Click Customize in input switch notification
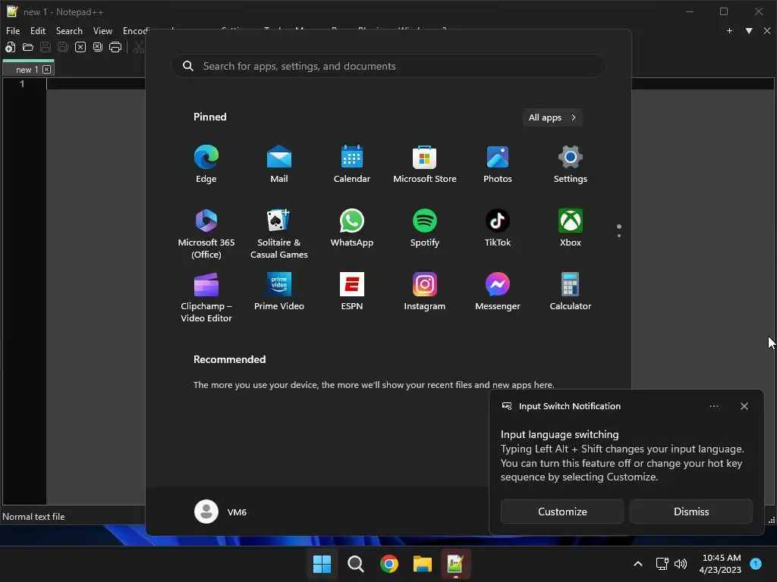The height and width of the screenshot is (582, 777). point(562,512)
